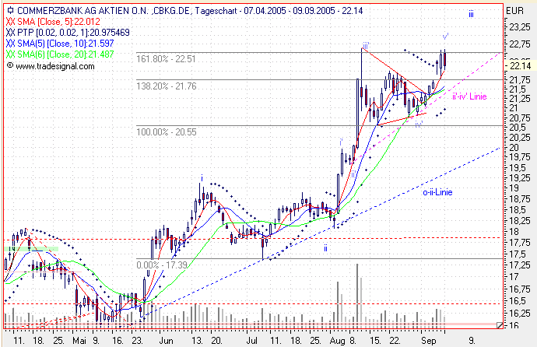Image resolution: width=537 pixels, height=347 pixels.
Task: Click the 21,75 price axis label
Action: click(x=520, y=79)
